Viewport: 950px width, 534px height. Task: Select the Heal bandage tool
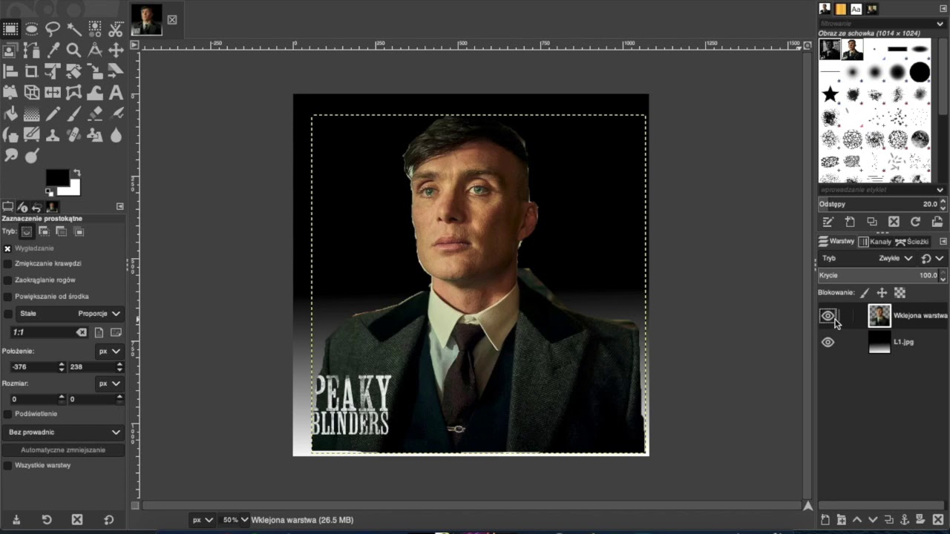point(73,135)
